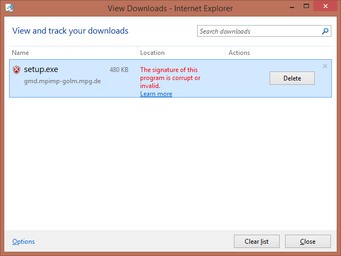Image resolution: width=341 pixels, height=256 pixels.
Task: Minimize the View Downloads window
Action: [x=292, y=6]
